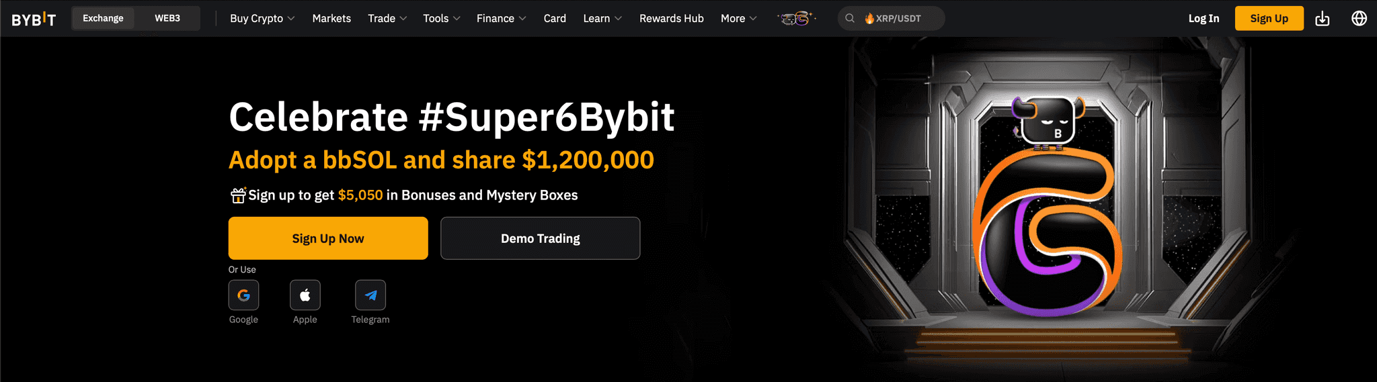Open the app download icon
The height and width of the screenshot is (382, 1377).
(1322, 19)
